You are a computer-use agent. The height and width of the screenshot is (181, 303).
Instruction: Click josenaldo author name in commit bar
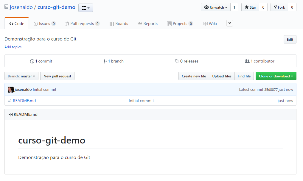click(23, 89)
